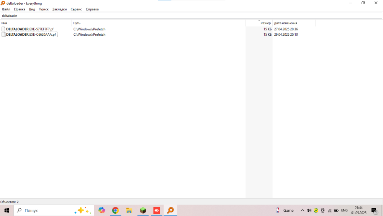The height and width of the screenshot is (216, 383).
Task: Click path cell of the C6620AAA row
Action: coord(89,35)
